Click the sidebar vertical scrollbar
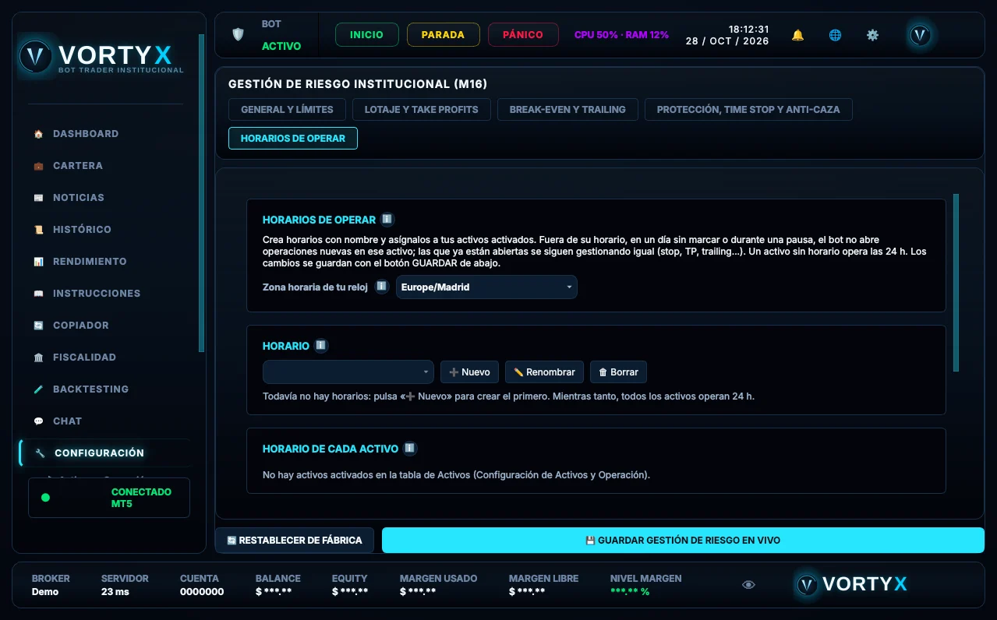This screenshot has height=620, width=997. (201, 193)
